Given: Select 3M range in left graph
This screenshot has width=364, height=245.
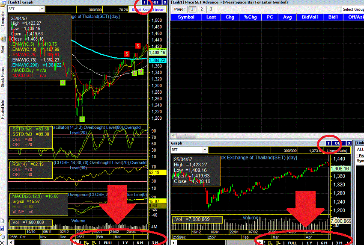Looking at the screenshot, I should [x=155, y=243].
